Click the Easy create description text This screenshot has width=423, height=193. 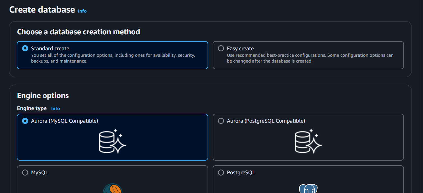coord(310,58)
